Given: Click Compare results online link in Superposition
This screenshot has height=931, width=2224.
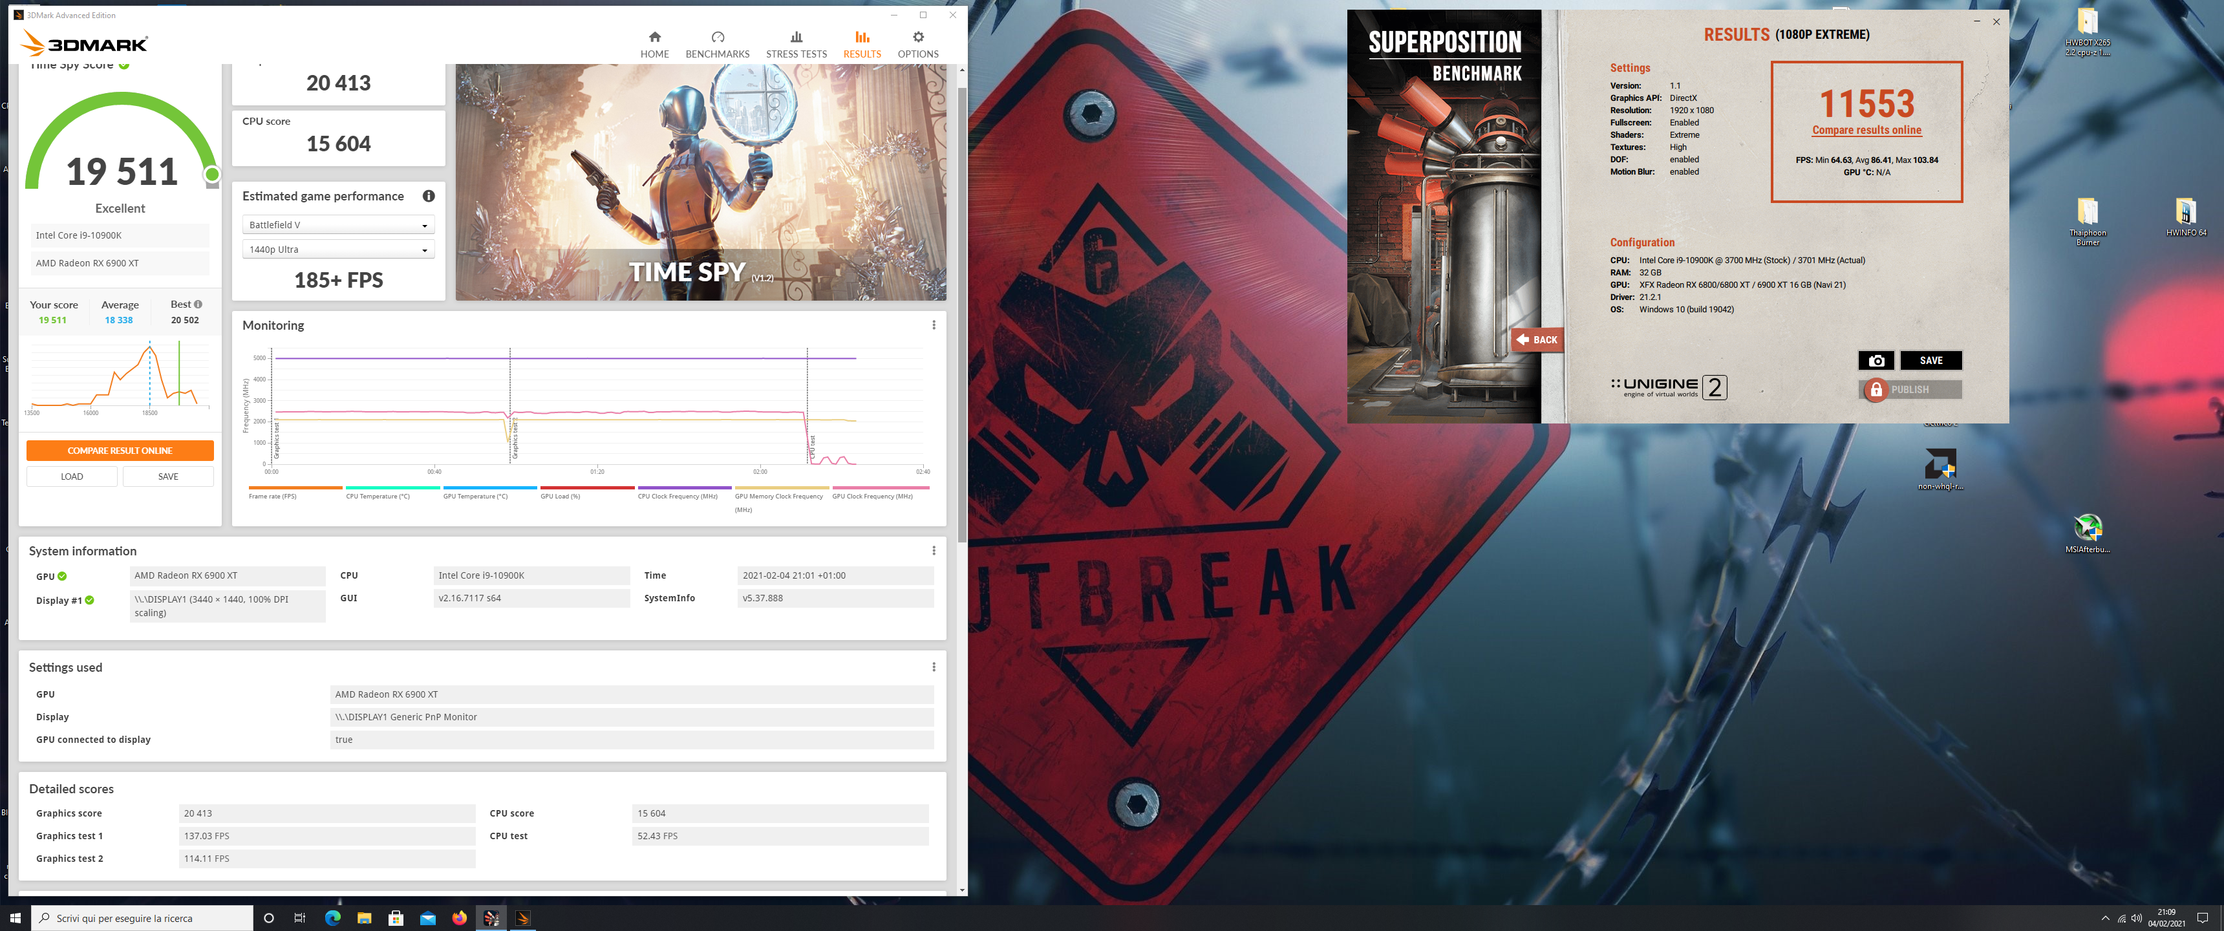Looking at the screenshot, I should 1866,131.
